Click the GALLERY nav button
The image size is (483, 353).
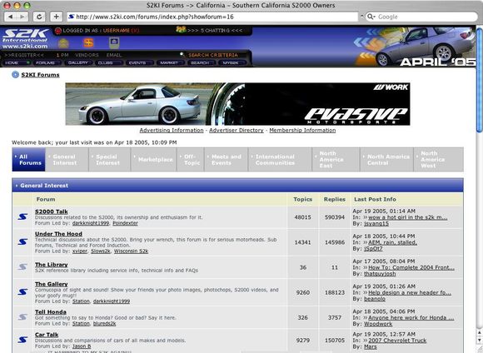click(x=78, y=62)
